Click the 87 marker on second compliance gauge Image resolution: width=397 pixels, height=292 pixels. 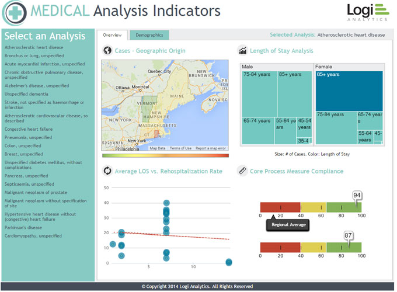click(348, 235)
